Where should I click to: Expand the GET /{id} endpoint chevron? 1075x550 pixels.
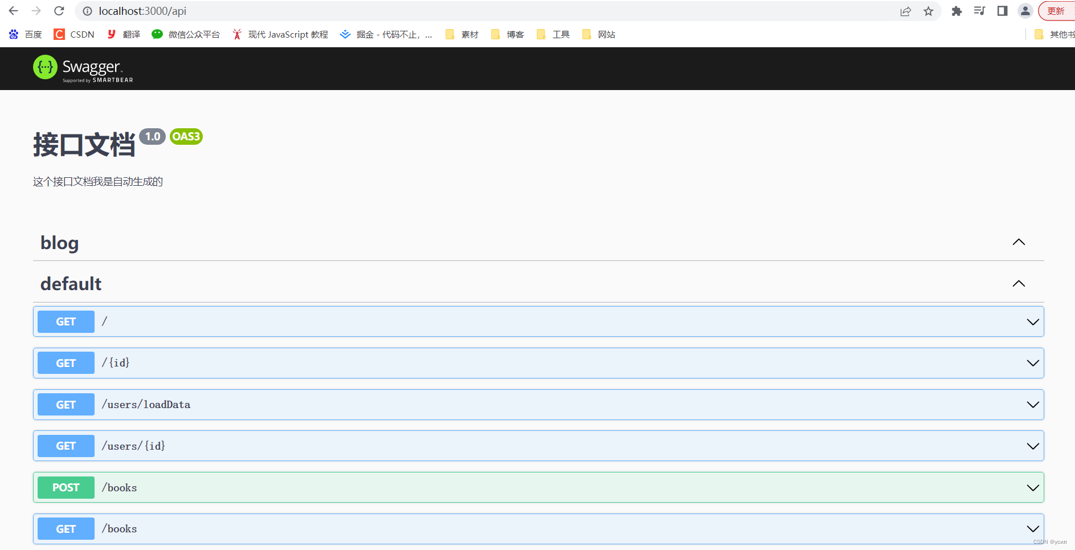(1033, 363)
